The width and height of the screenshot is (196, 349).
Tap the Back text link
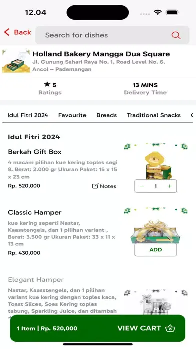click(22, 32)
